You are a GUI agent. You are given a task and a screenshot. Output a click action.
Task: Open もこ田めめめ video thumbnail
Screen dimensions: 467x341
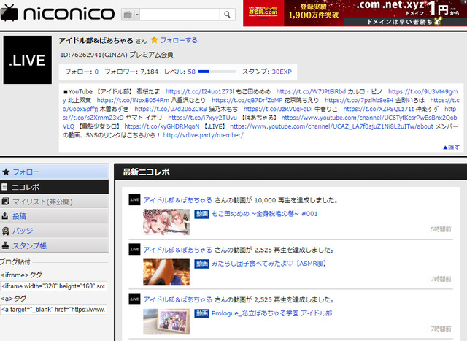pyautogui.click(x=166, y=222)
